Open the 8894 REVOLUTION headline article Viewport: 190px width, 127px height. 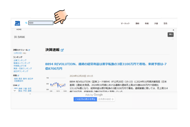coord(106,66)
